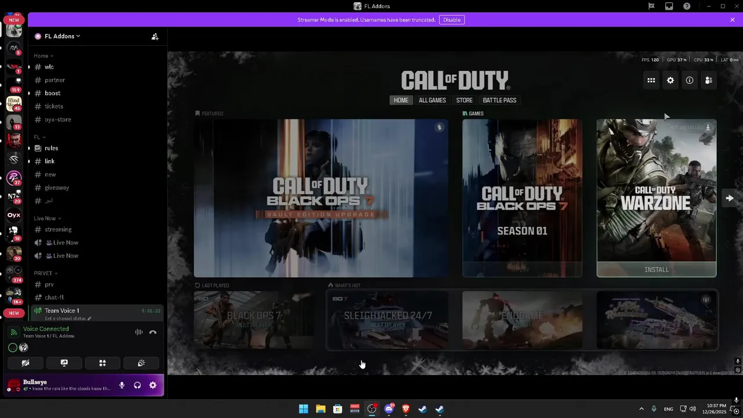Share your screen button in voice panel
743x418 pixels.
click(x=64, y=363)
